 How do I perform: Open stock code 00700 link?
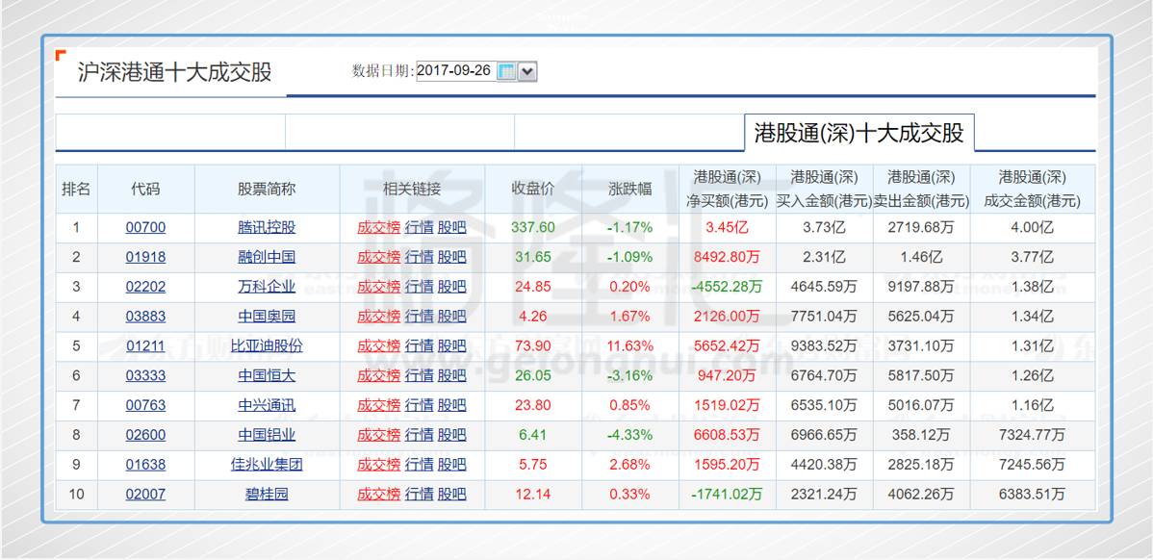[145, 228]
